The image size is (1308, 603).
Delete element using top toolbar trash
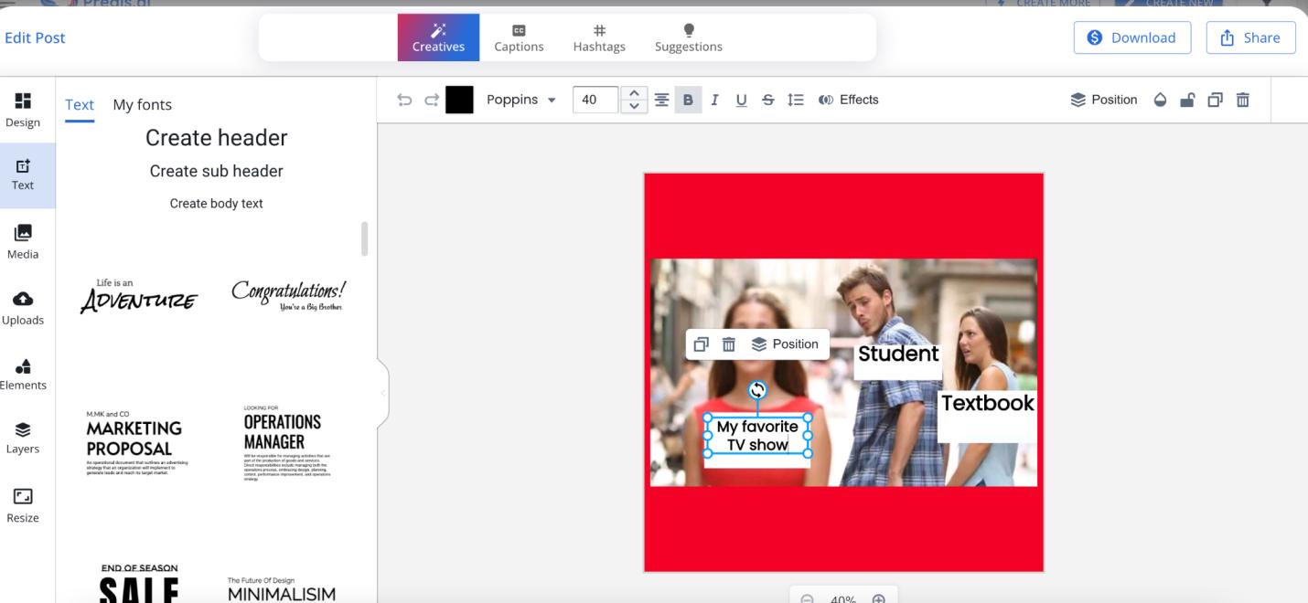pos(1242,100)
